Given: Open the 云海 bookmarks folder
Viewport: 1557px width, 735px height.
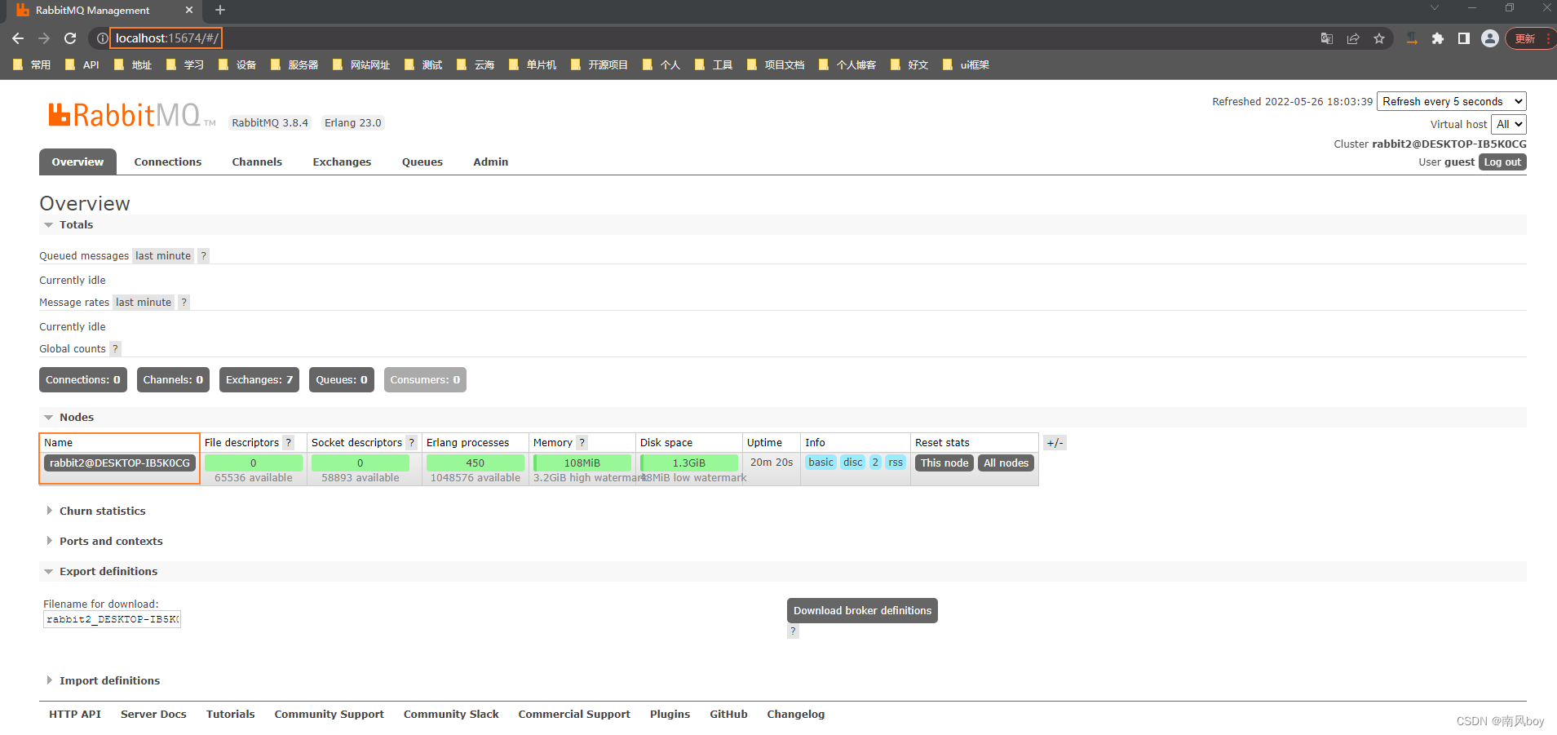Looking at the screenshot, I should click(476, 64).
